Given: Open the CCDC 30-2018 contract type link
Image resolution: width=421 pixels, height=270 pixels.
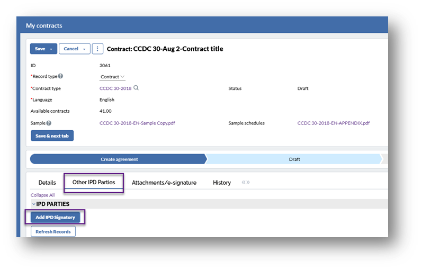Looking at the screenshot, I should (115, 88).
